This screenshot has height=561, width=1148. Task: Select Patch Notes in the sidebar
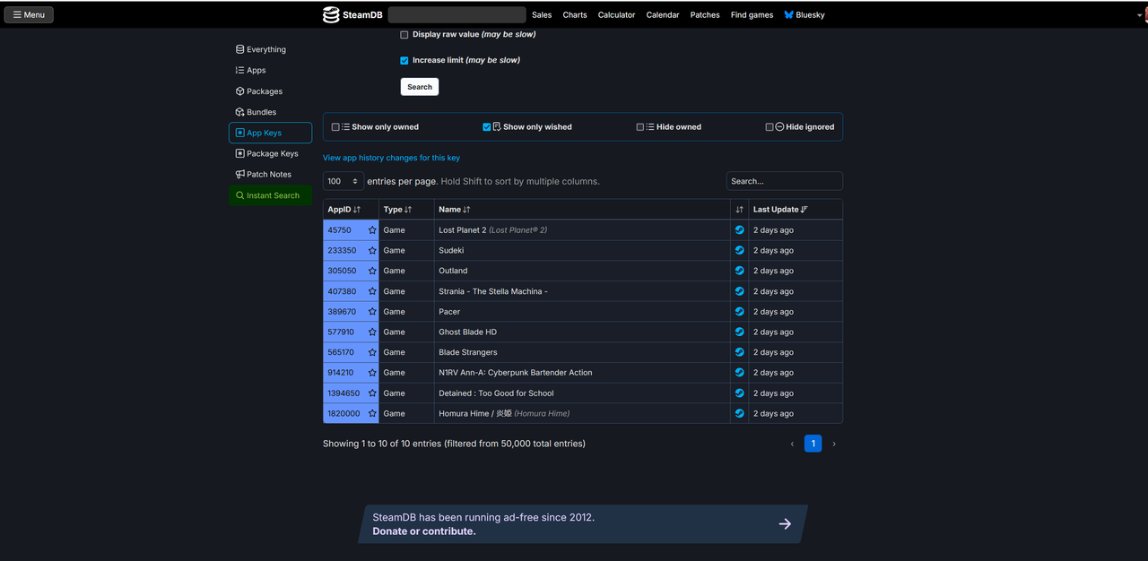270,175
